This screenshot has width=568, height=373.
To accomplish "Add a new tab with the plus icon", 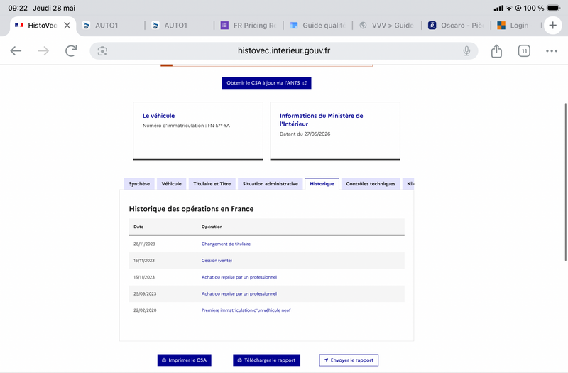I will click(x=552, y=26).
